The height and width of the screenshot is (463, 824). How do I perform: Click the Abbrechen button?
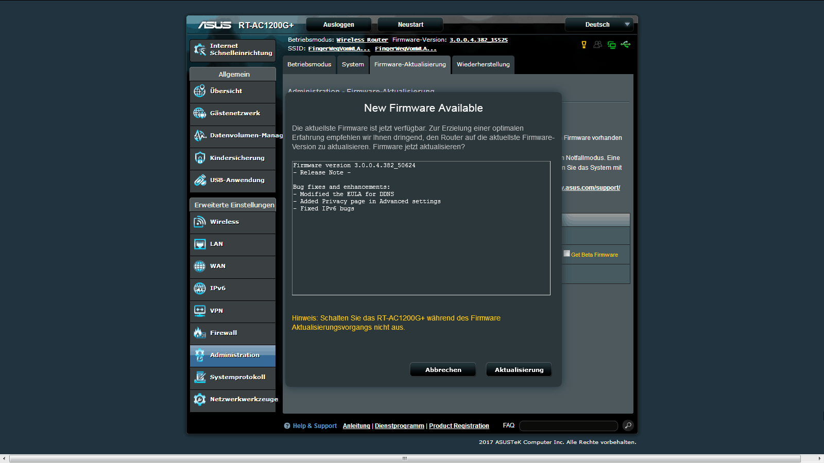coord(443,370)
